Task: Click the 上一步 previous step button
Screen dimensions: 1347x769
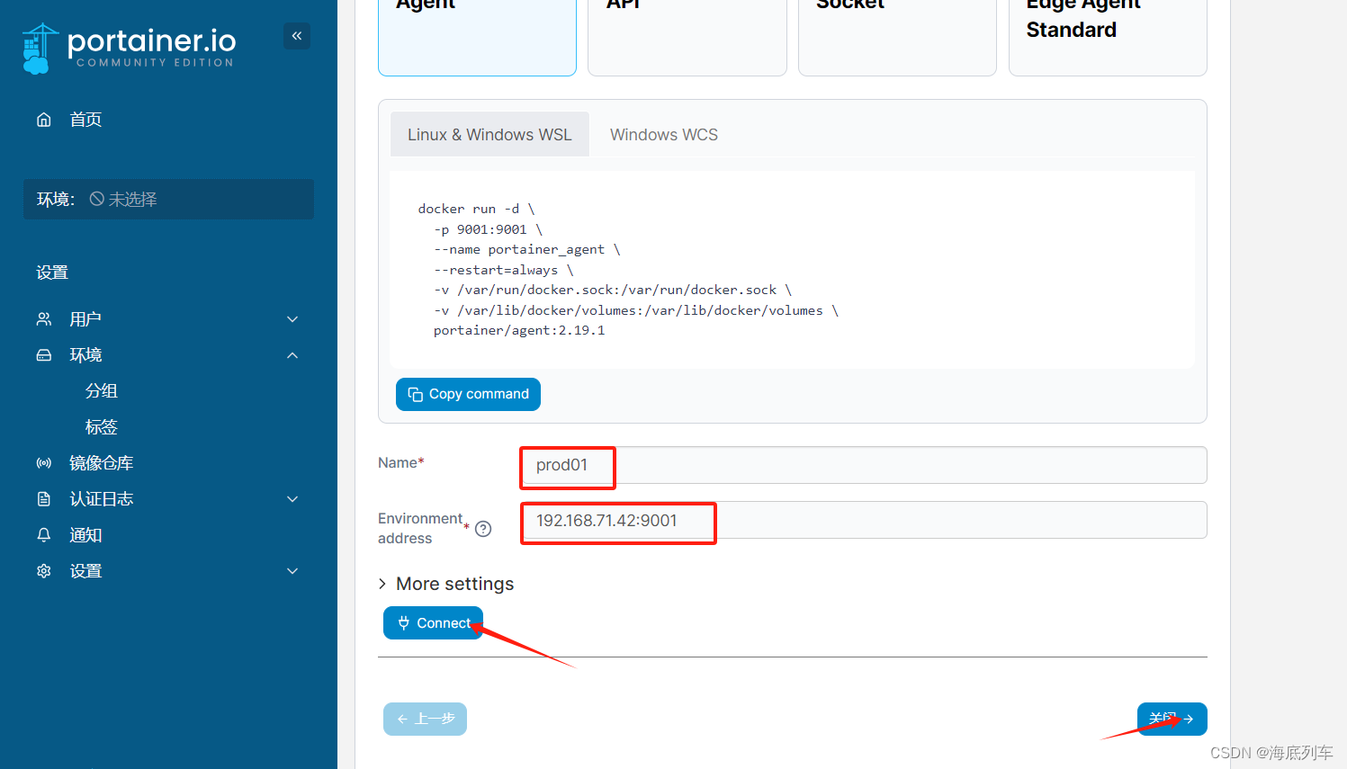Action: pos(425,719)
